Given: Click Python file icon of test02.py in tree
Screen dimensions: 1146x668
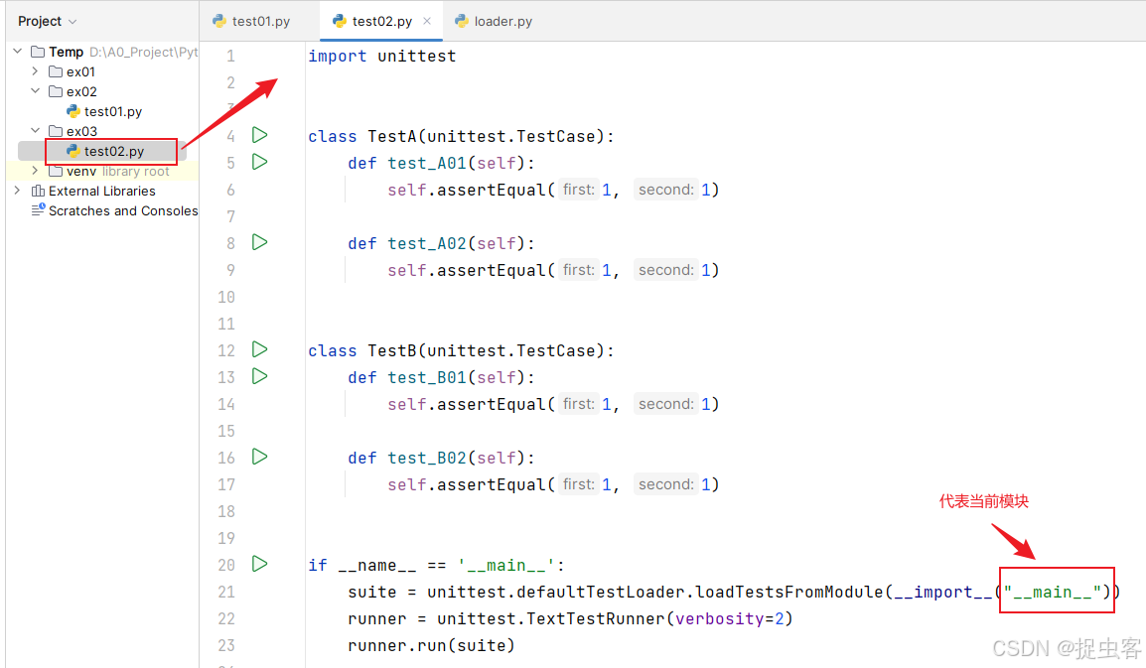Looking at the screenshot, I should pos(73,151).
